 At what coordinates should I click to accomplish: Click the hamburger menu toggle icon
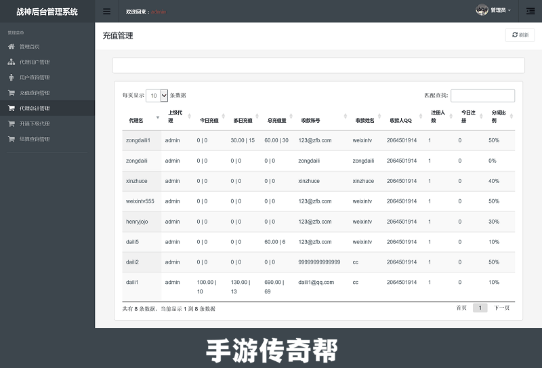click(x=107, y=12)
